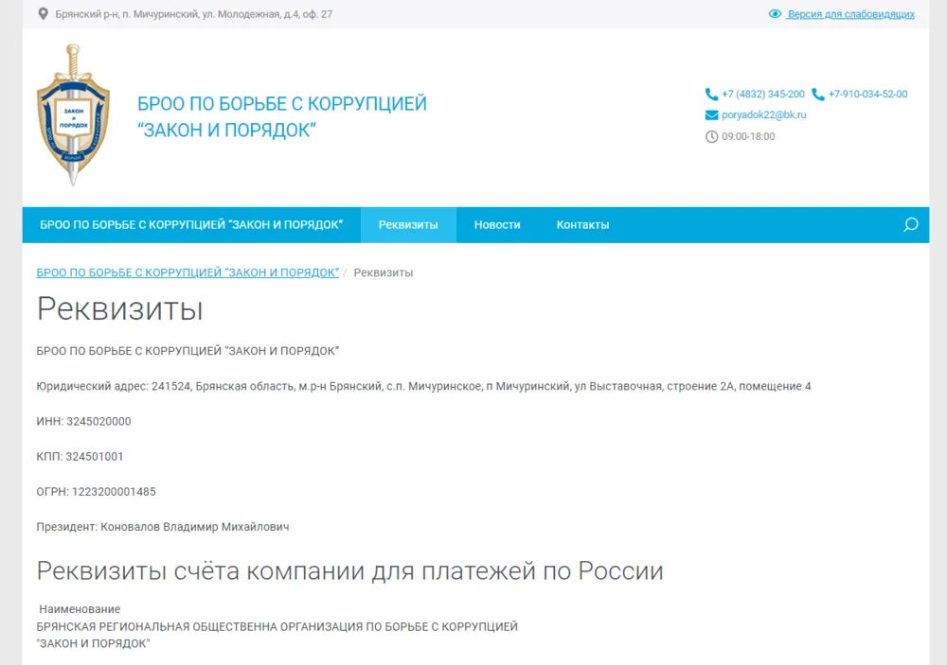Viewport: 947px width, 665px height.
Task: Click the large Реквизиты page heading
Action: [x=119, y=309]
